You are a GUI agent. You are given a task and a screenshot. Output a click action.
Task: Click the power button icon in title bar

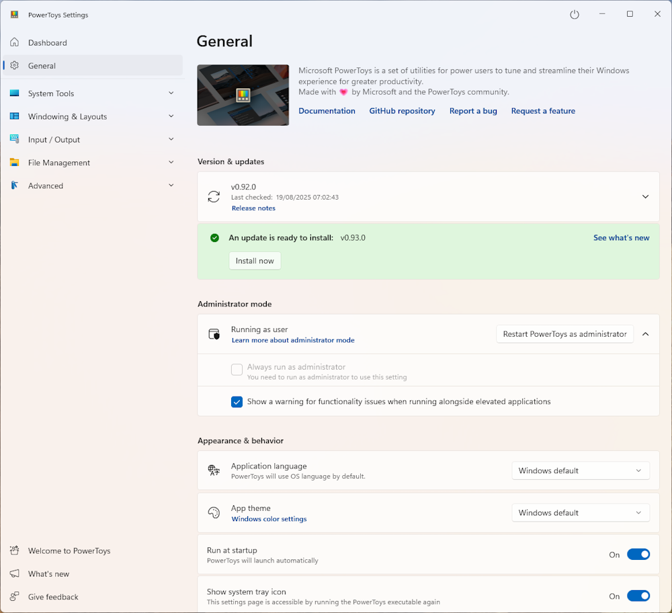coord(575,15)
